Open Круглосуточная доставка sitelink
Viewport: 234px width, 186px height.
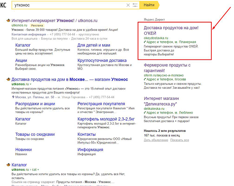[102, 61]
